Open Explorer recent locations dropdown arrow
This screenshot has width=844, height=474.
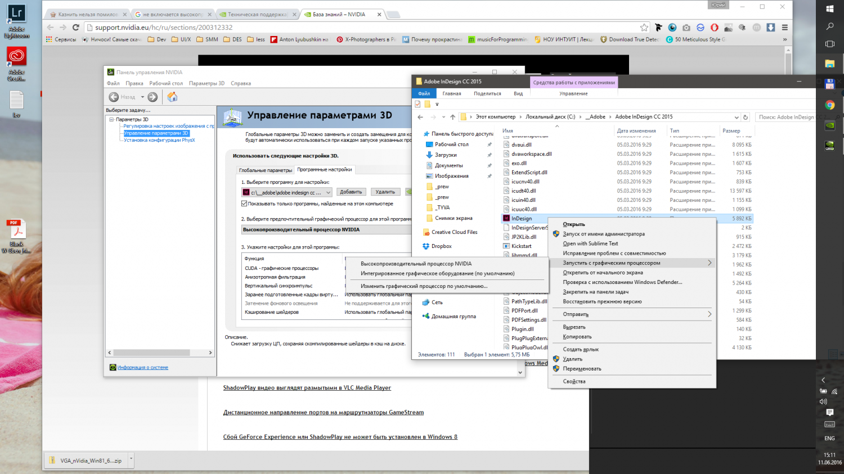tap(443, 117)
